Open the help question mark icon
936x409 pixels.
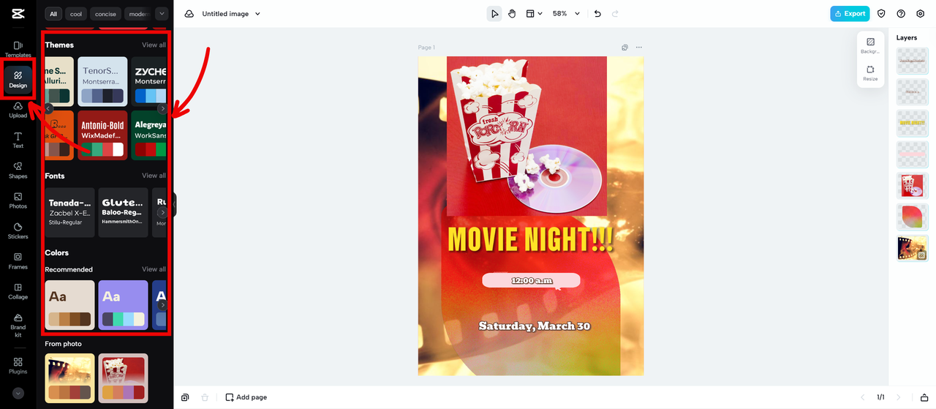(x=901, y=13)
